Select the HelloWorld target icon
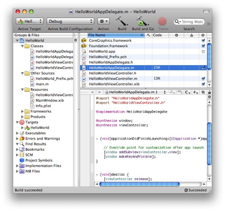This screenshot has height=211, width=225. click(27, 127)
